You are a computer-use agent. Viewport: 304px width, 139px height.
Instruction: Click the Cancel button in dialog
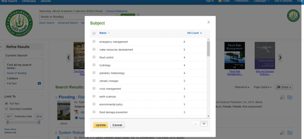tap(117, 125)
